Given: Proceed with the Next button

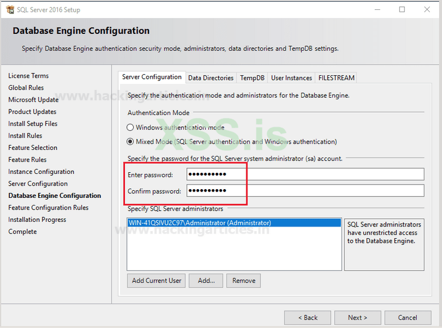Looking at the screenshot, I should 358,317.
